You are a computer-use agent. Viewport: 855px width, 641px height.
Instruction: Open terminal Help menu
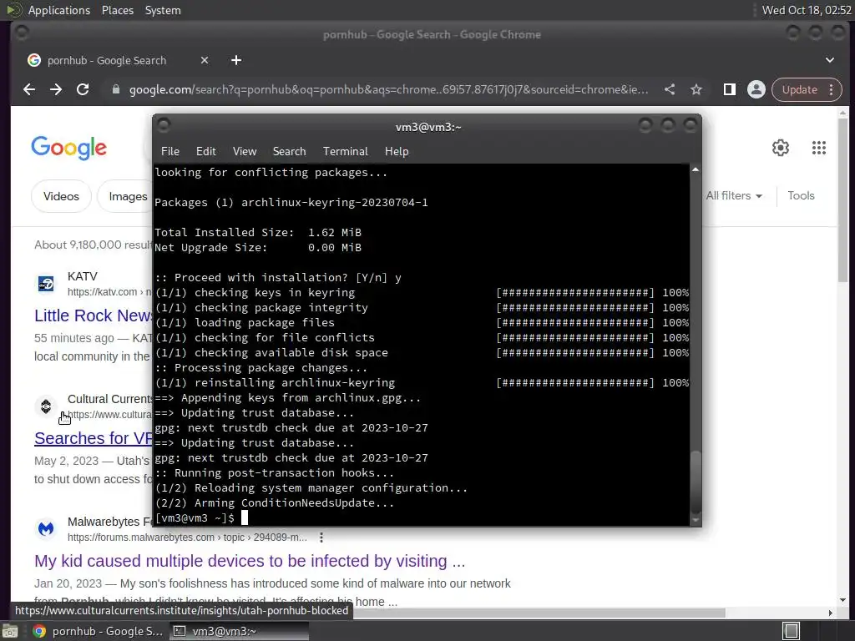[x=397, y=152]
